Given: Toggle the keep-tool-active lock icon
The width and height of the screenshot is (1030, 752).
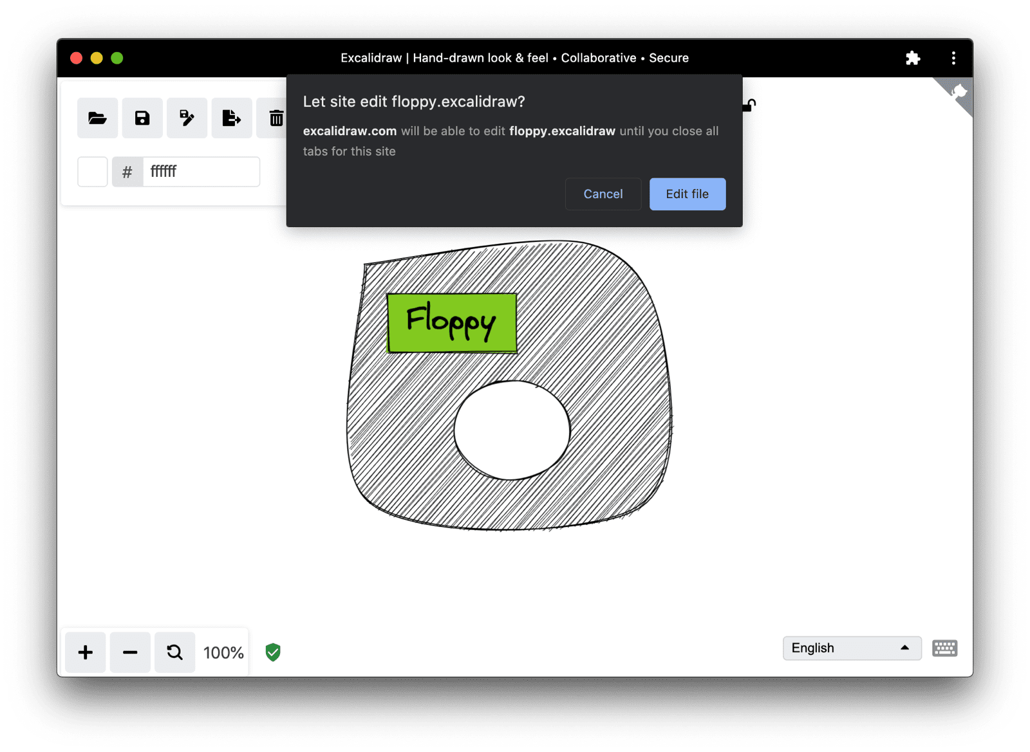Looking at the screenshot, I should point(749,105).
